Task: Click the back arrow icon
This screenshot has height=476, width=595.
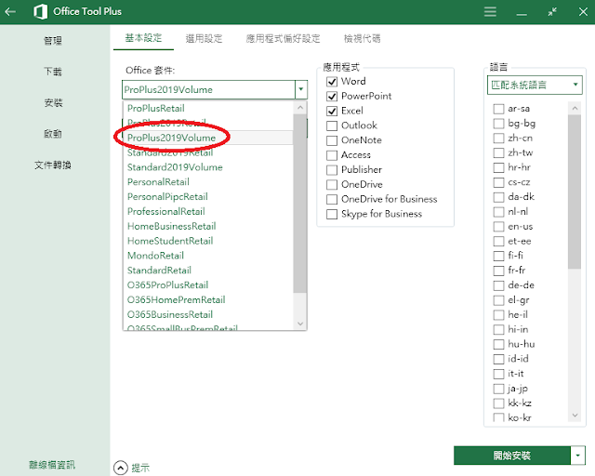Action: point(10,11)
